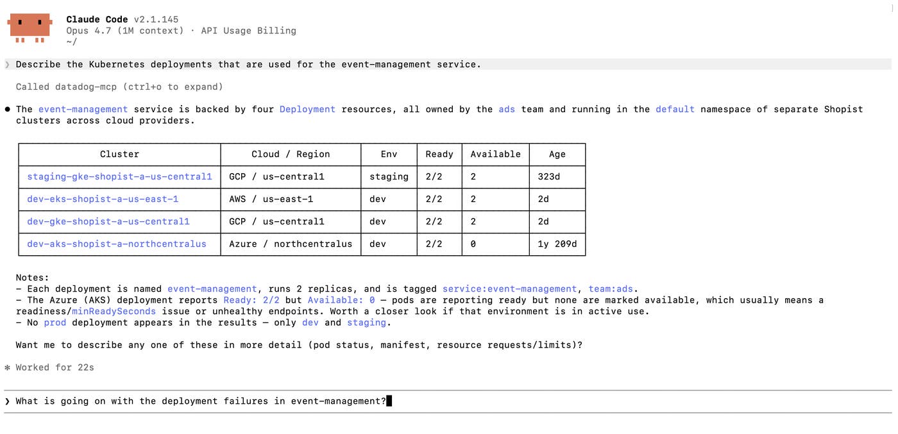
Task: Click the blue 'Deployment' word in the summary
Action: 307,109
